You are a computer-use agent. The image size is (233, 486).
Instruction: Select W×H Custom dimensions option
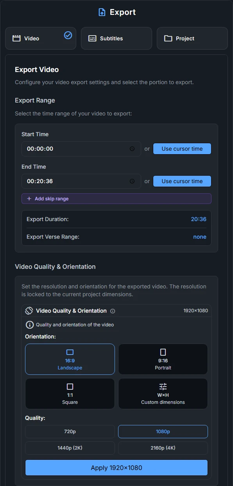tap(163, 394)
